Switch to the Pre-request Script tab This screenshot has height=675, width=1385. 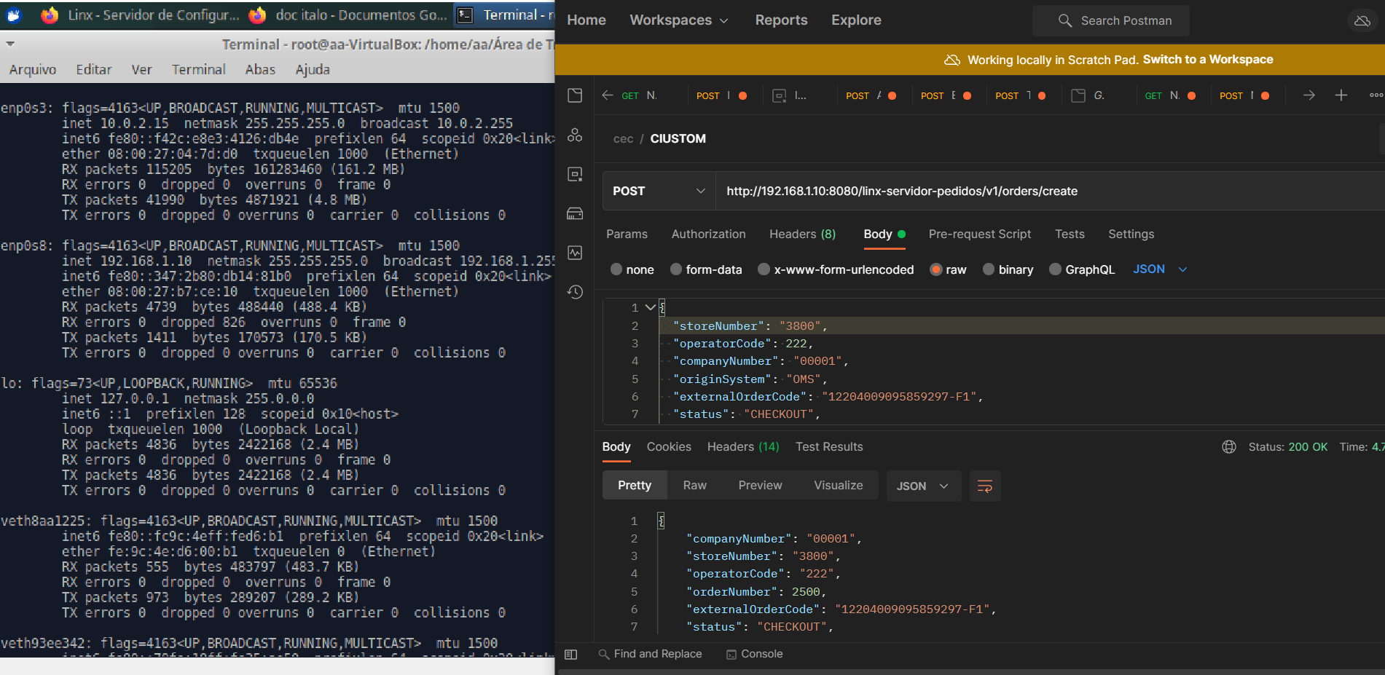tap(979, 234)
